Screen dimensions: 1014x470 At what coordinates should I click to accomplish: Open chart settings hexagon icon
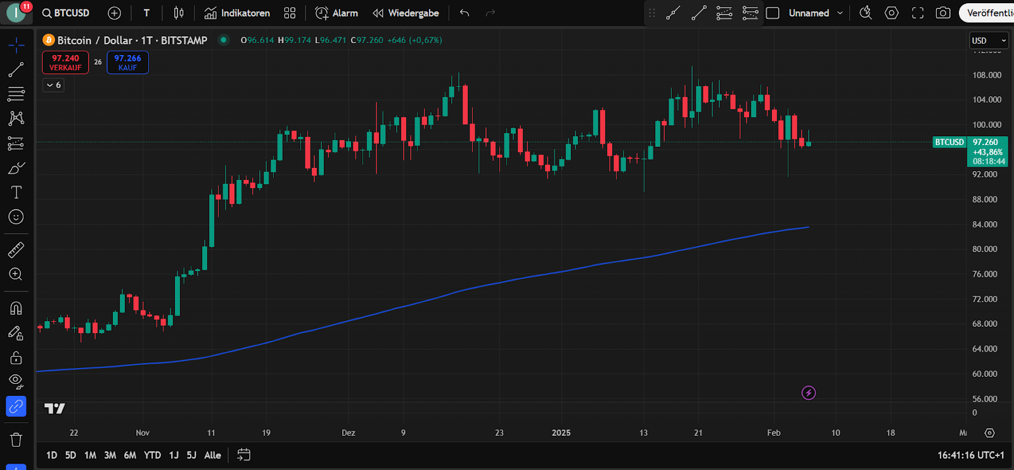[x=892, y=13]
